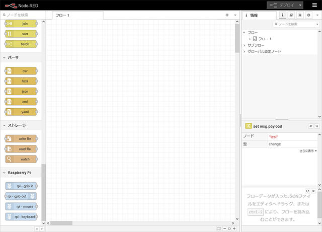Open the help book icon in sidebar
The image size is (322, 232).
tap(291, 15)
